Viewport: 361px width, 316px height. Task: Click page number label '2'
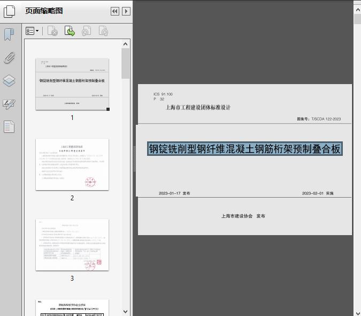tap(72, 198)
